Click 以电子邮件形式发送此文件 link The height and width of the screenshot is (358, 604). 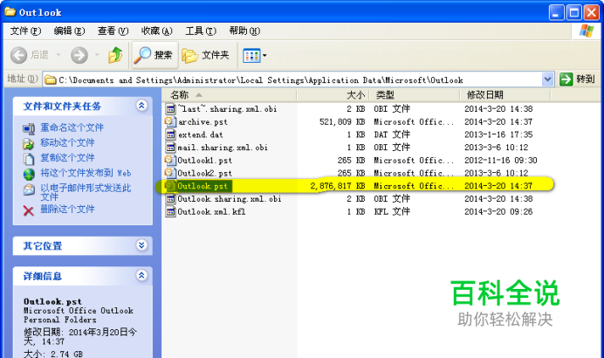coord(86,192)
